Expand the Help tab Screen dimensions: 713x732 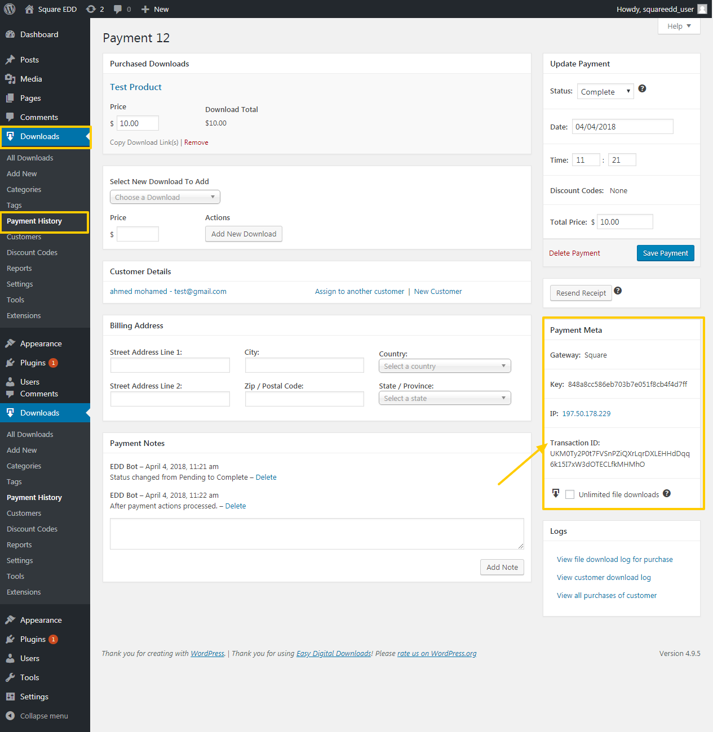point(679,26)
